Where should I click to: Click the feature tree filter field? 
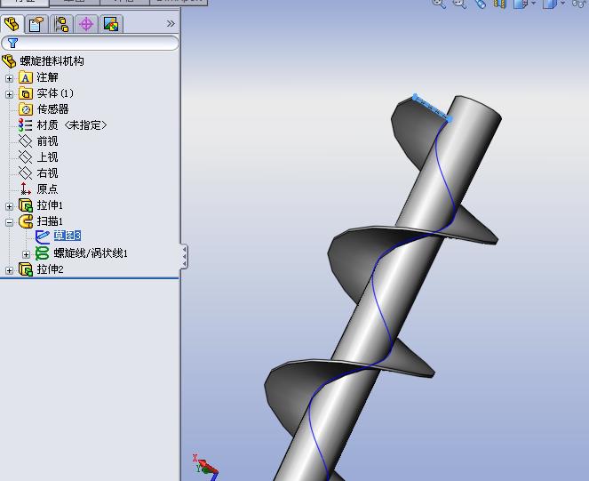(x=90, y=43)
